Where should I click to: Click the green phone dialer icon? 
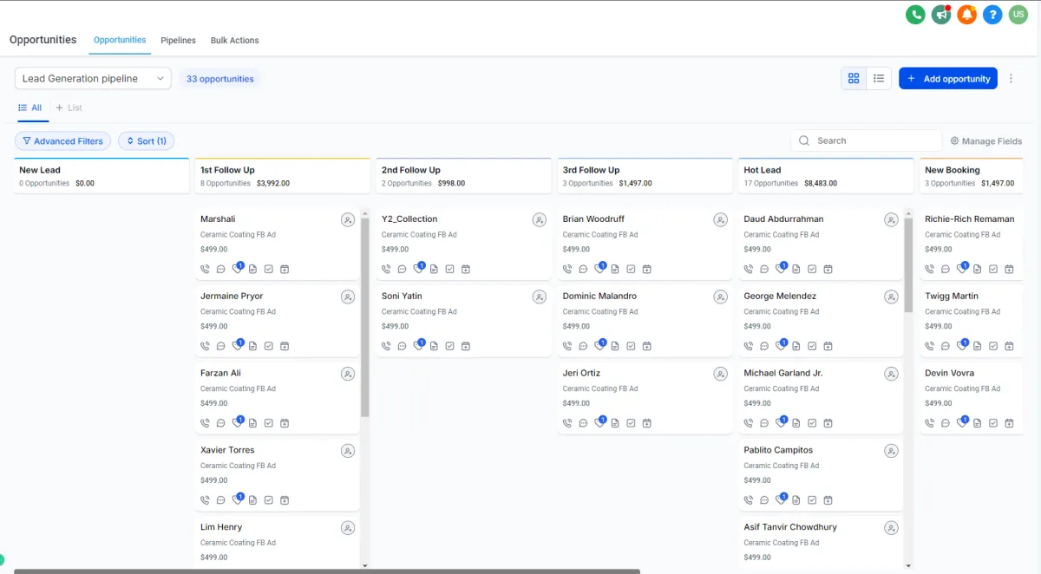pyautogui.click(x=915, y=15)
